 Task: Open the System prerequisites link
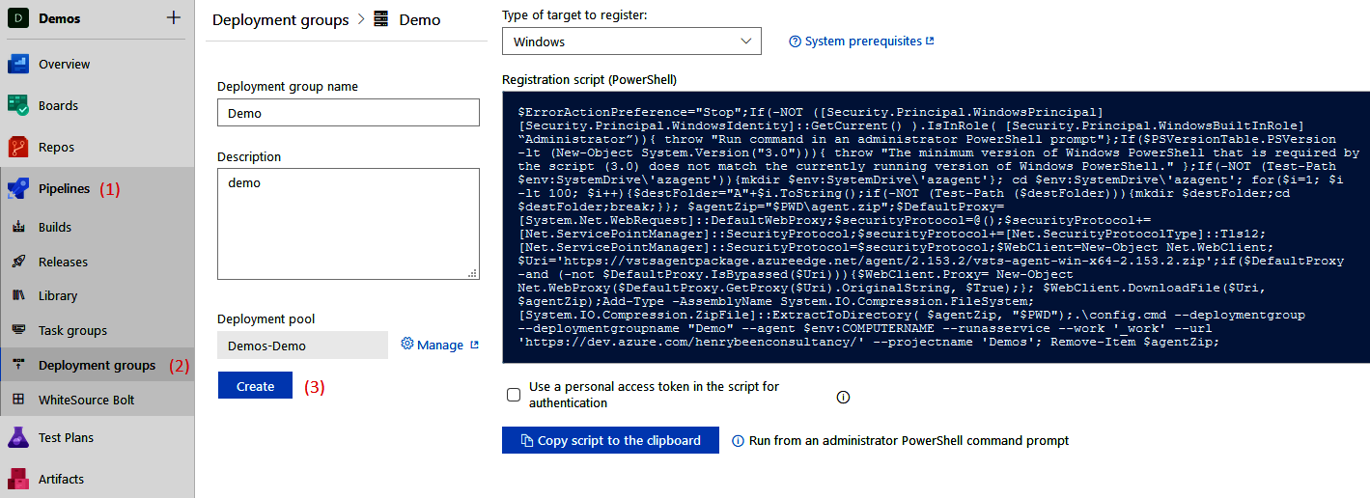(861, 41)
